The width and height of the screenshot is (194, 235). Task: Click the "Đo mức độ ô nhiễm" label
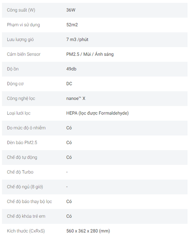(26, 128)
